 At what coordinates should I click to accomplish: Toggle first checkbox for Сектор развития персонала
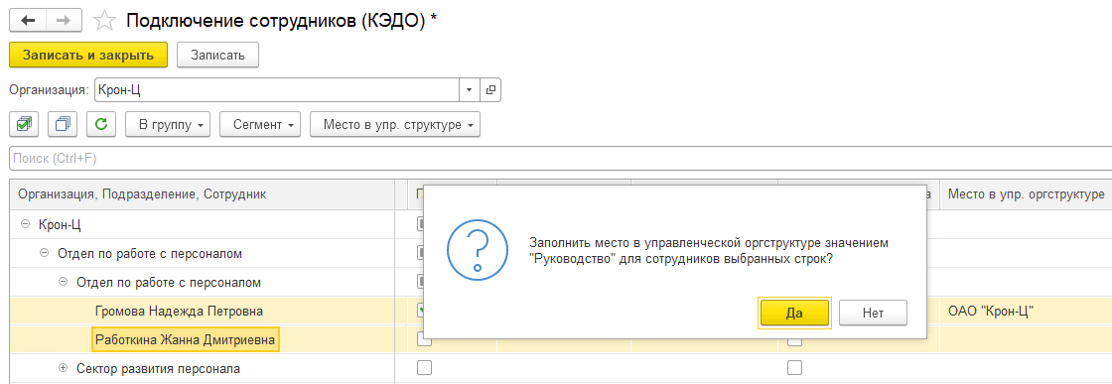423,368
